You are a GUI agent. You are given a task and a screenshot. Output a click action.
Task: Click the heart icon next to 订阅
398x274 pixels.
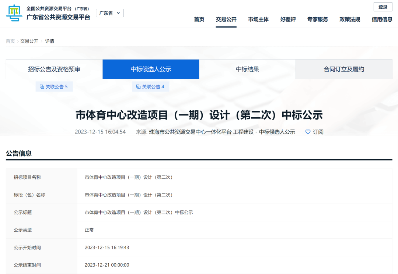pos(307,132)
